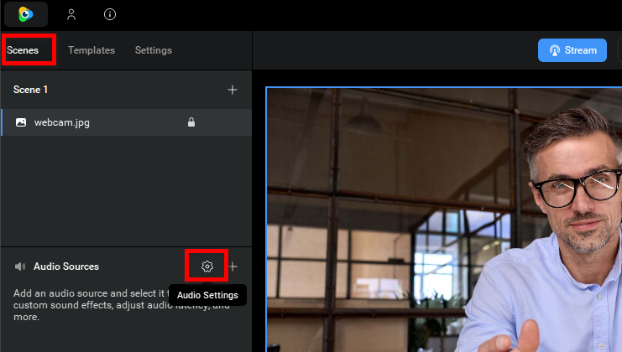Switch to the Templates tab

pyautogui.click(x=91, y=50)
